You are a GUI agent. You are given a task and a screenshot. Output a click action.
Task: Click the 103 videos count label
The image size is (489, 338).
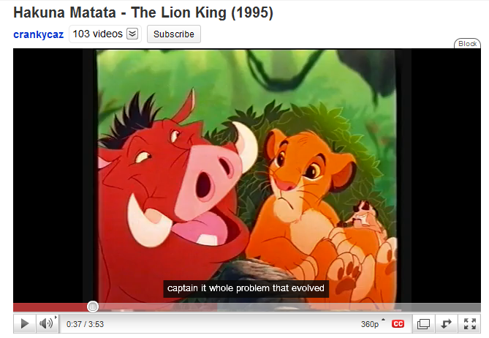[98, 34]
